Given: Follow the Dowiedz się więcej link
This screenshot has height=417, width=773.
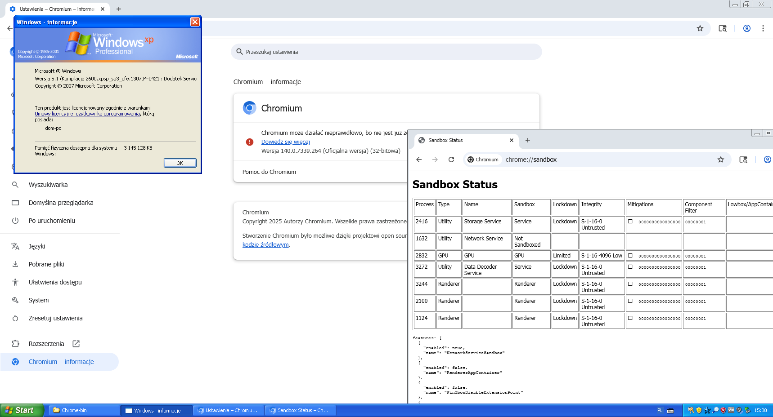Looking at the screenshot, I should [x=286, y=142].
